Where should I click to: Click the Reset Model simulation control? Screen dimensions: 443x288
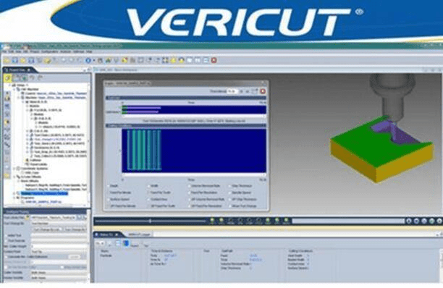409,221
